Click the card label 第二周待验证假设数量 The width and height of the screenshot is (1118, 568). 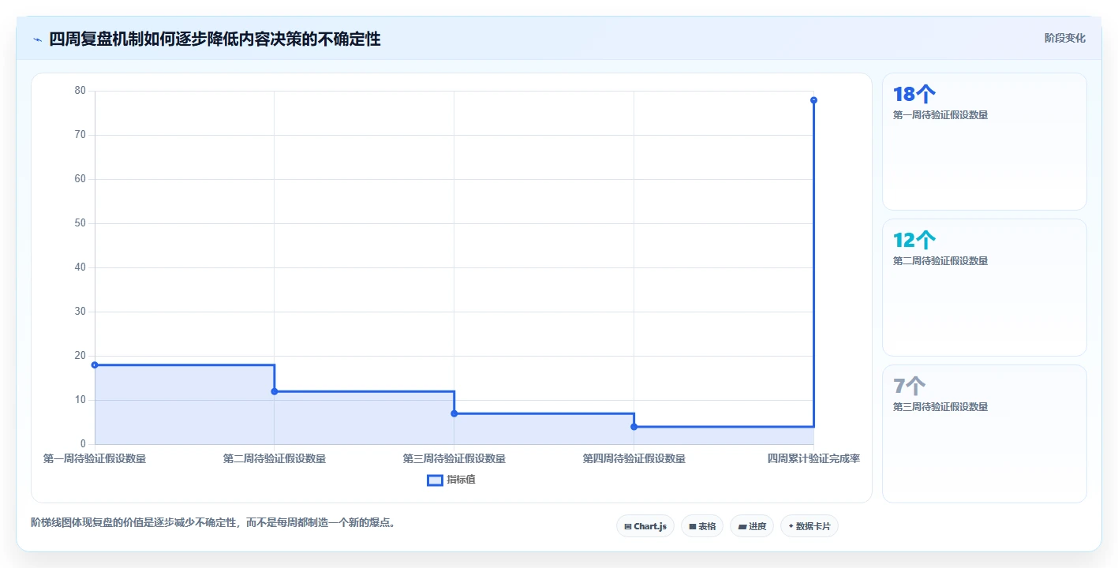[940, 261]
